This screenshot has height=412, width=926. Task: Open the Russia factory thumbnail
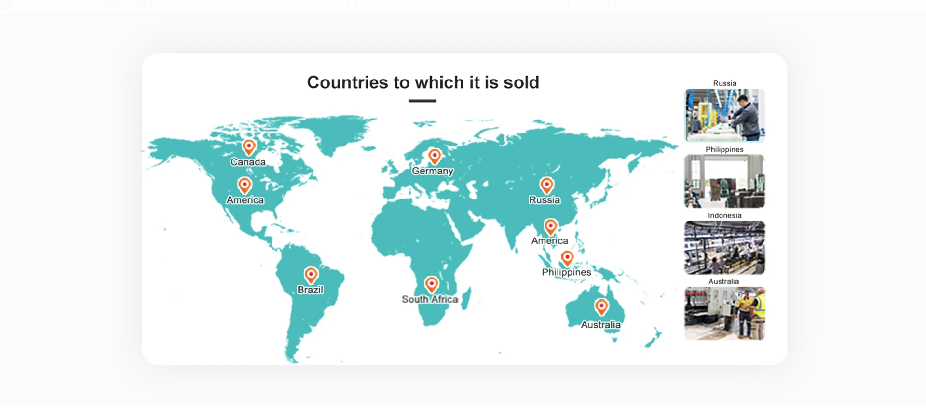click(724, 115)
